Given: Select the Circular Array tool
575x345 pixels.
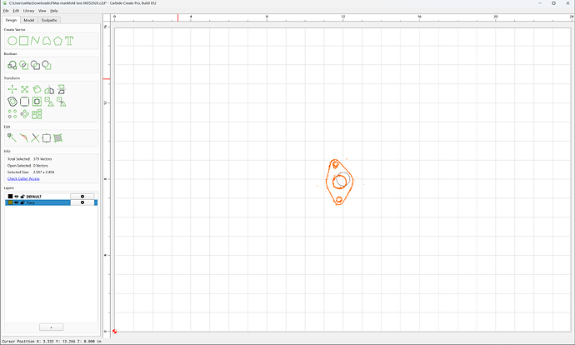Looking at the screenshot, I should click(24, 114).
